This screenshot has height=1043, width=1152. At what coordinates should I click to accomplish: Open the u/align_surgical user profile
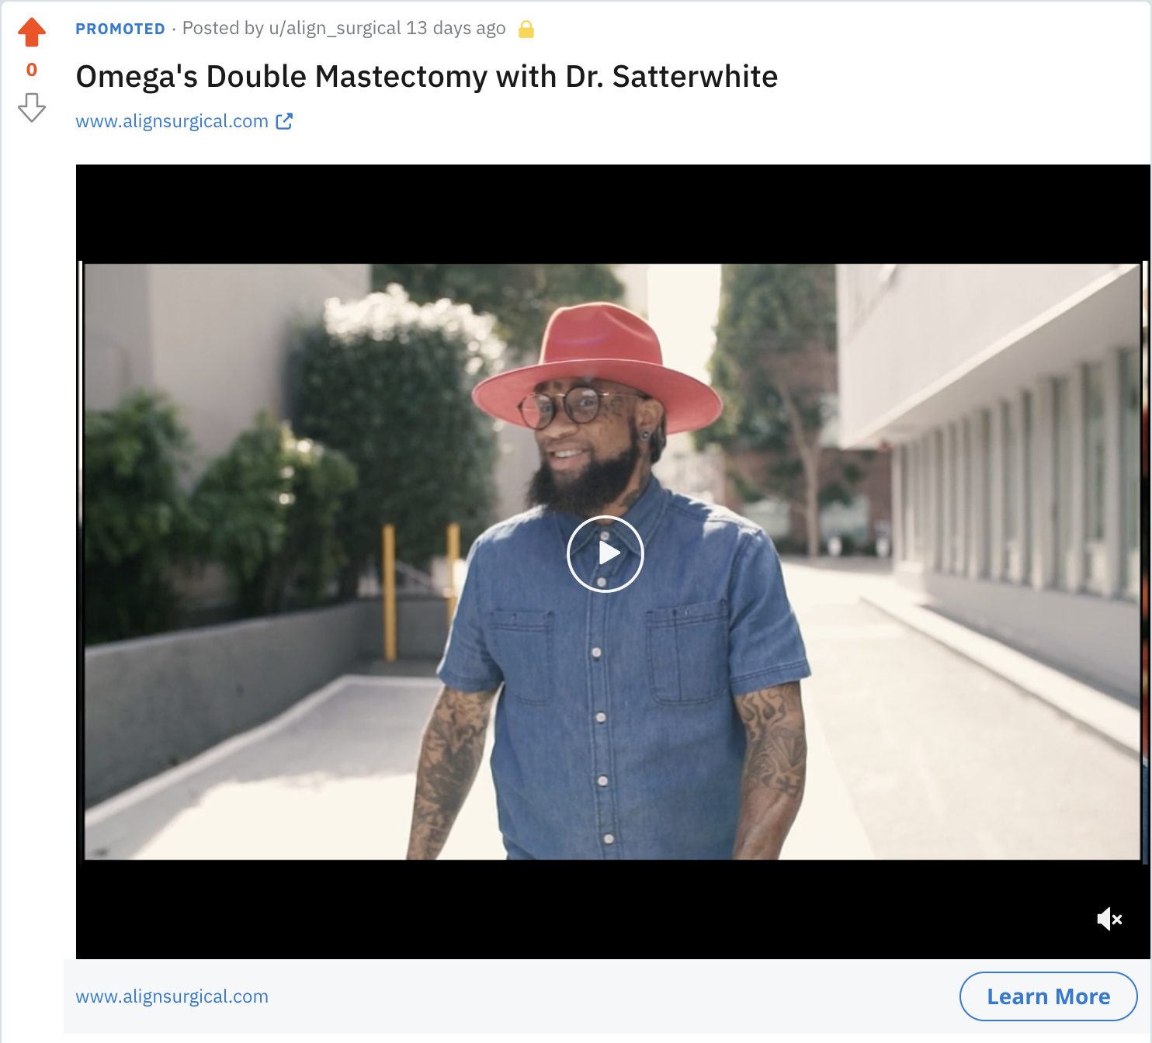coord(335,29)
